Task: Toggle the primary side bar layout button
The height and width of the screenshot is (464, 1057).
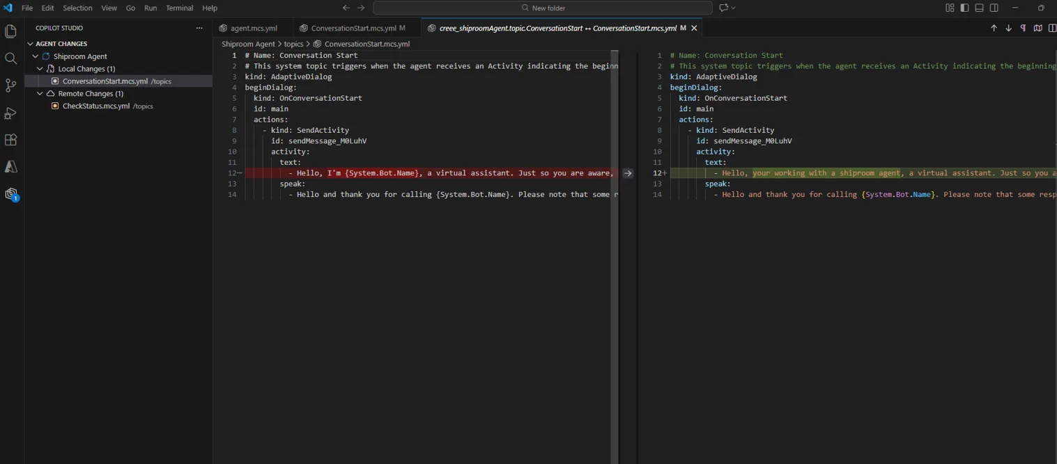Action: pyautogui.click(x=964, y=8)
